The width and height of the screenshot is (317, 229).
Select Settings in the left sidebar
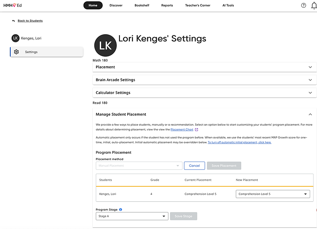tap(47, 52)
